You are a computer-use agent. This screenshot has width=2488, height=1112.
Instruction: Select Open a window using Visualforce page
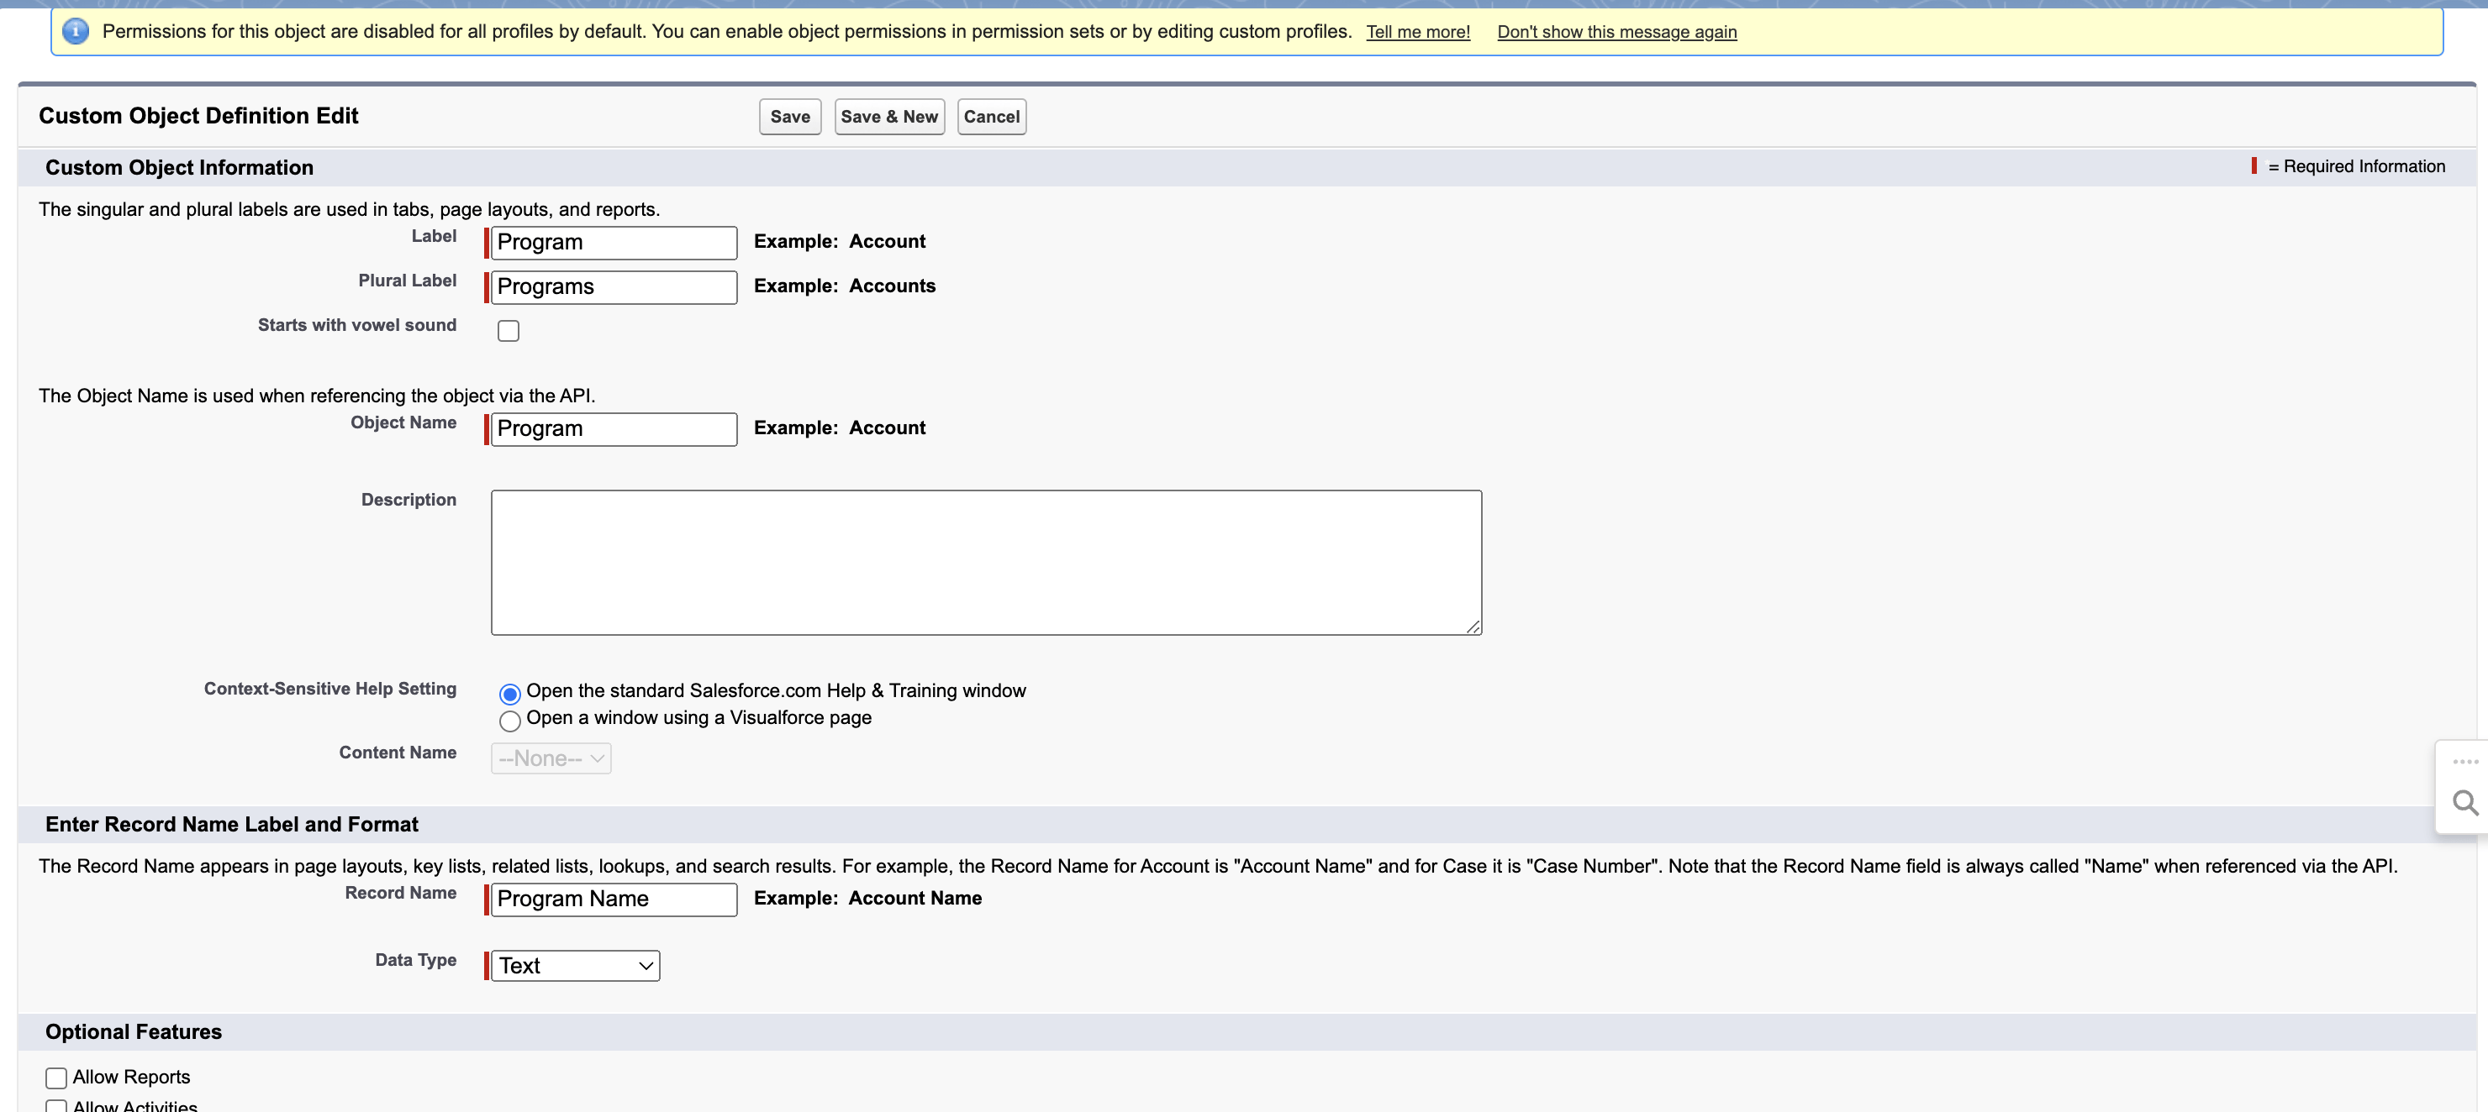coord(510,720)
